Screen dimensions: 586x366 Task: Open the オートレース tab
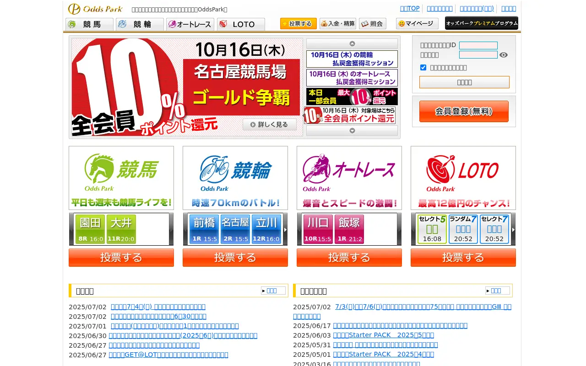tap(190, 24)
